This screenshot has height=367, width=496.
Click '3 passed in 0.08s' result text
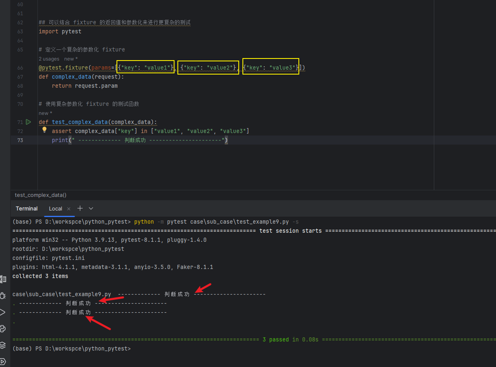coord(291,339)
